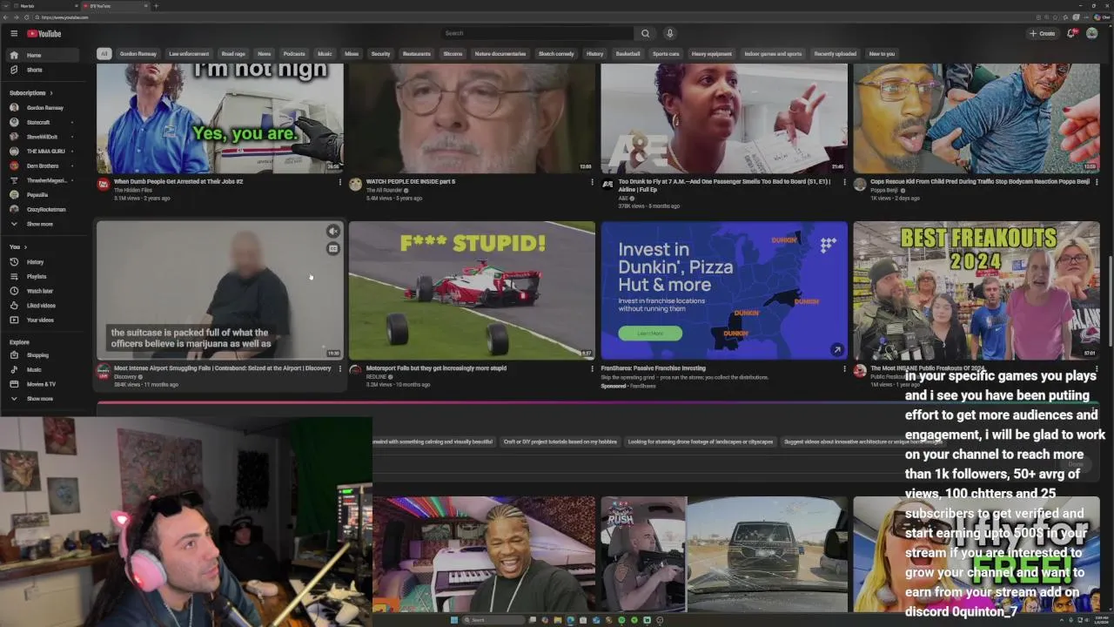Open 'Most Intense Airport Smuggling Fails' title
This screenshot has height=627, width=1114.
click(222, 367)
